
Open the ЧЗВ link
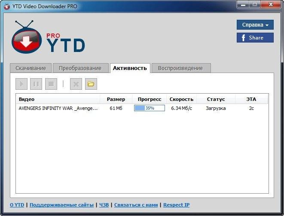[104, 205]
